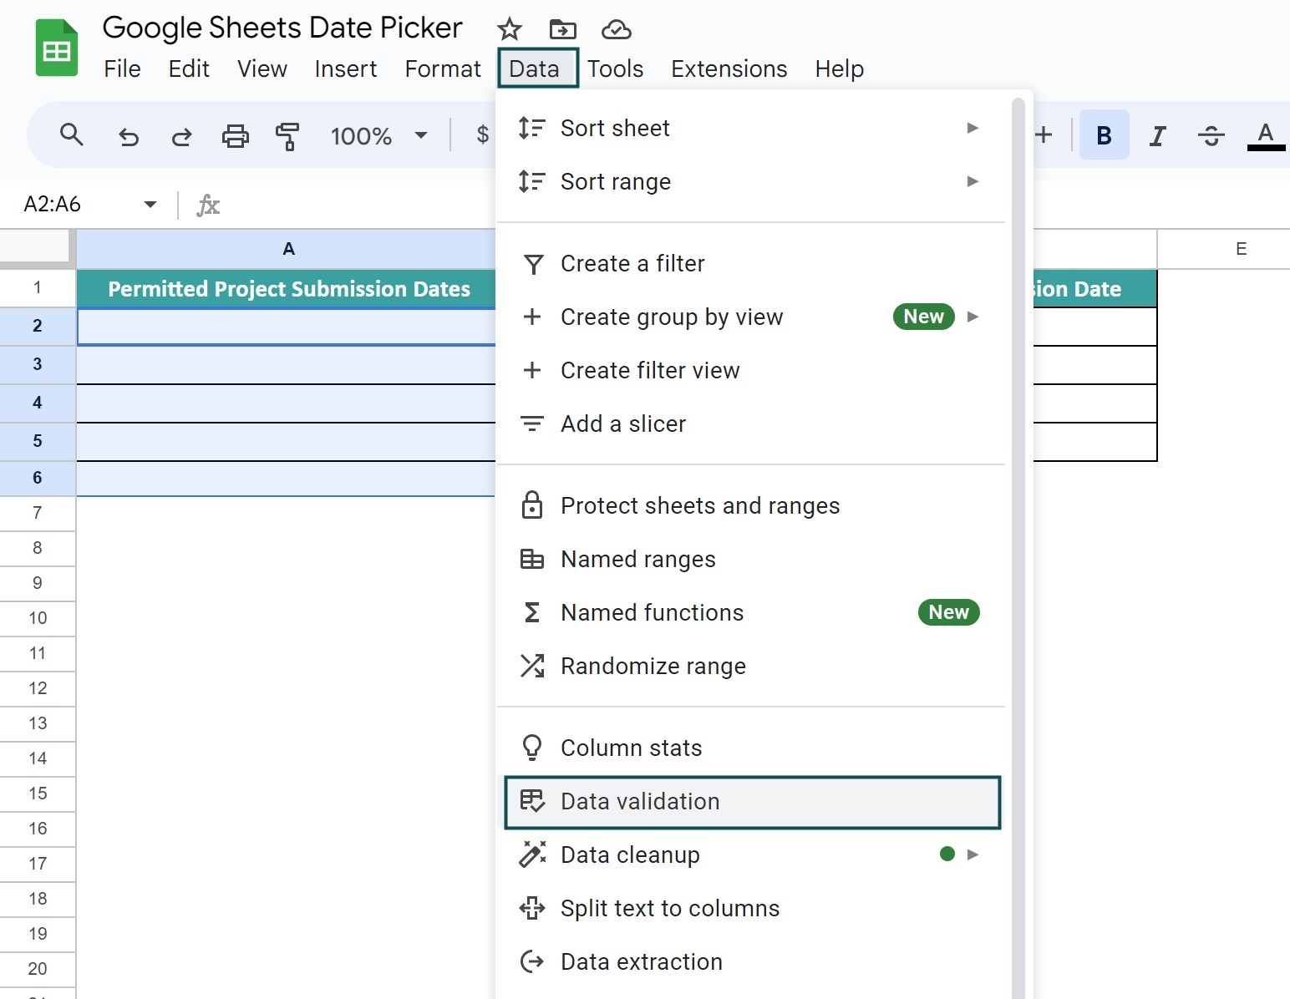Select row 12 header

point(38,688)
